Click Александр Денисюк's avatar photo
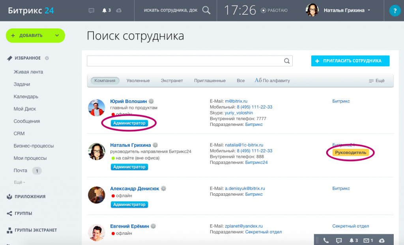Viewport: 404px width, 245px height. [96, 195]
